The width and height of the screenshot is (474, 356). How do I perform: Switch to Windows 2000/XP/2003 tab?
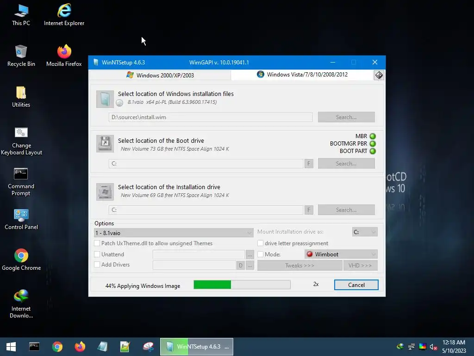pos(160,75)
